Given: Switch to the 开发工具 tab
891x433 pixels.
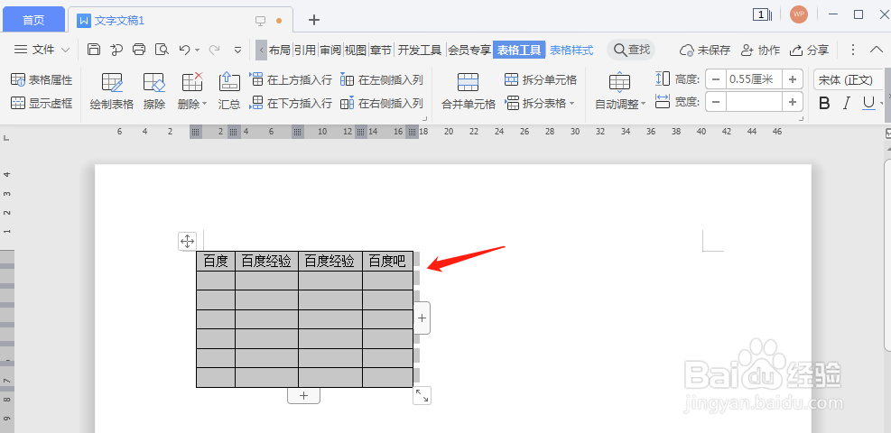Looking at the screenshot, I should coord(420,50).
